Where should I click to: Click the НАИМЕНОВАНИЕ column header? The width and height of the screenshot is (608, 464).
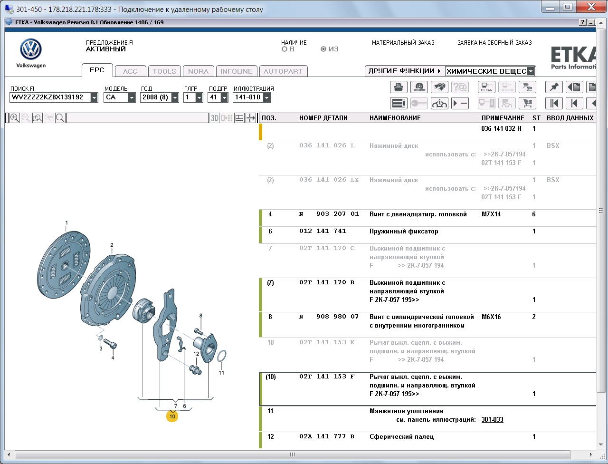click(x=395, y=118)
